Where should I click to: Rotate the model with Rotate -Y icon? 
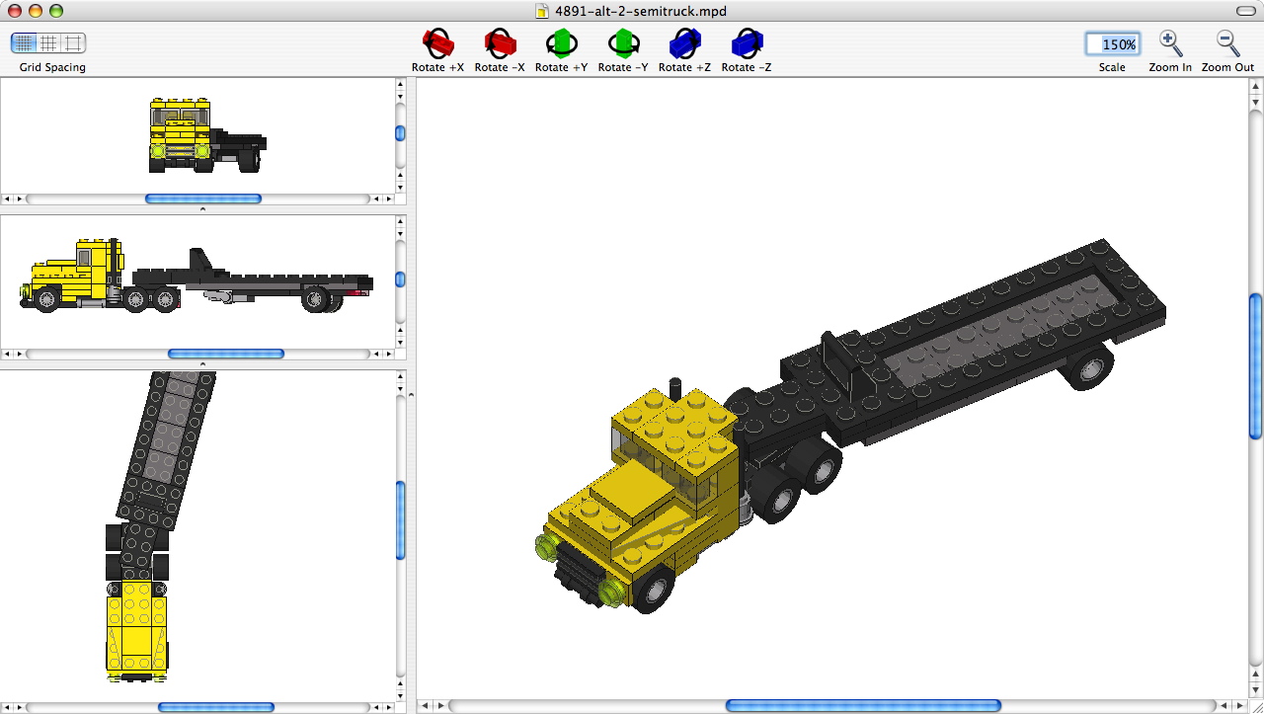622,41
